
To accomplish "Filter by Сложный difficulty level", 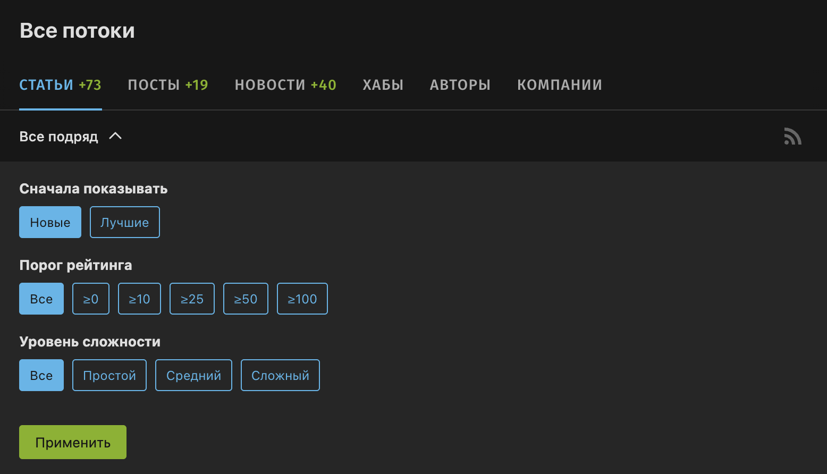I will pyautogui.click(x=280, y=375).
